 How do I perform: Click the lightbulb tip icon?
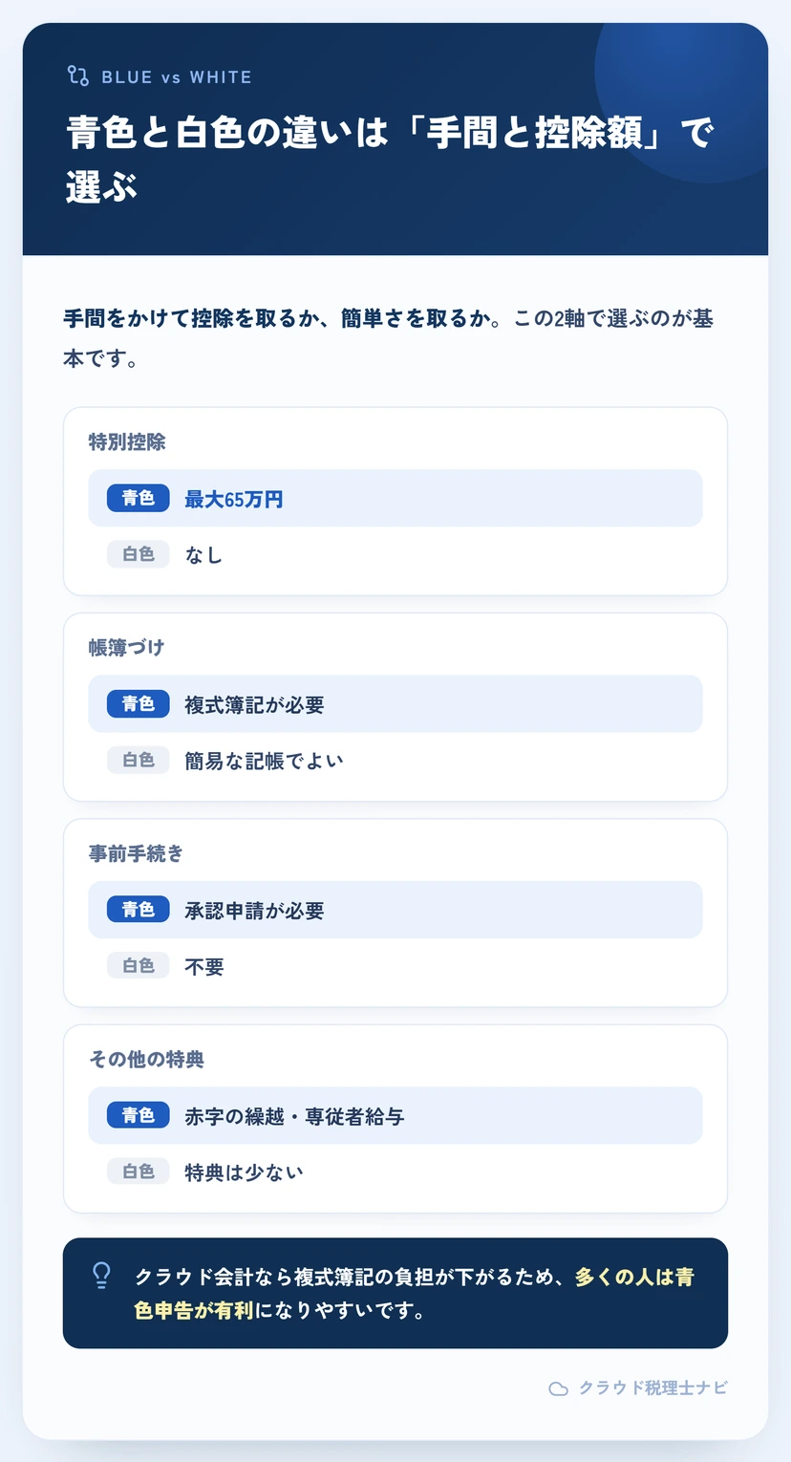click(100, 1276)
